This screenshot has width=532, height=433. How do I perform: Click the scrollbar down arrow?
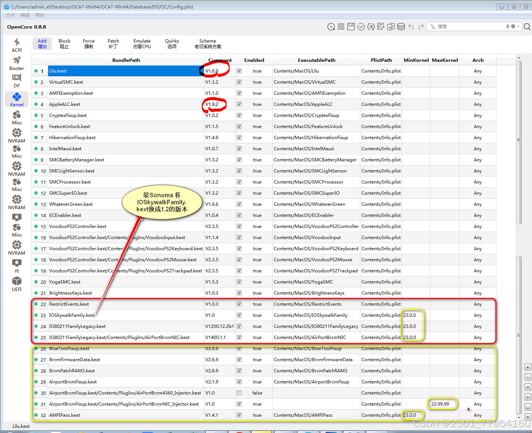coord(519,418)
